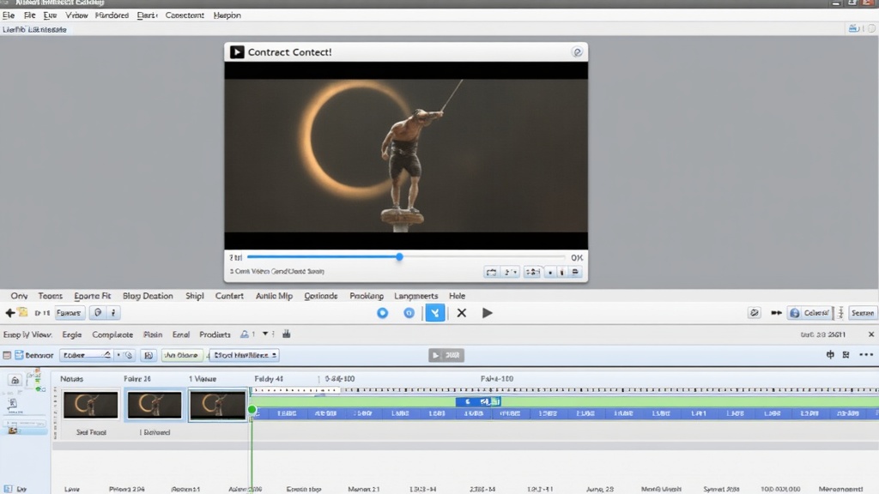Click the grid layout icon before three dots
Image resolution: width=879 pixels, height=494 pixels.
tap(846, 354)
